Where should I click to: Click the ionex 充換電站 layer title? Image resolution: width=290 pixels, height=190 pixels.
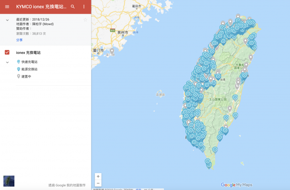(28, 52)
